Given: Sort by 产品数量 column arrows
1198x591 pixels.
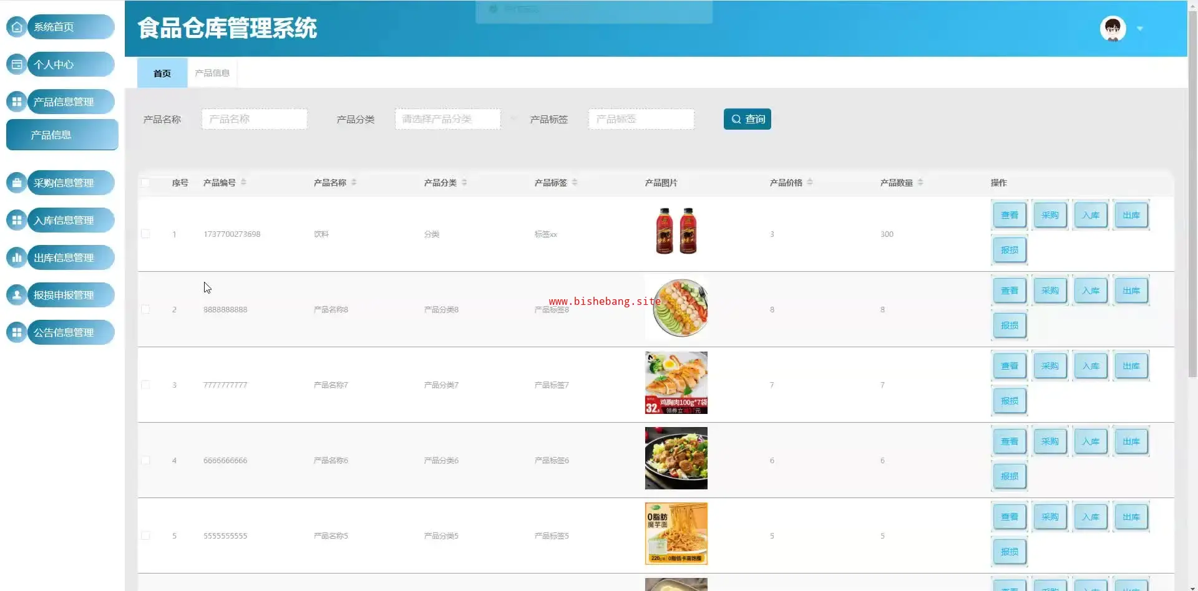Looking at the screenshot, I should point(920,182).
